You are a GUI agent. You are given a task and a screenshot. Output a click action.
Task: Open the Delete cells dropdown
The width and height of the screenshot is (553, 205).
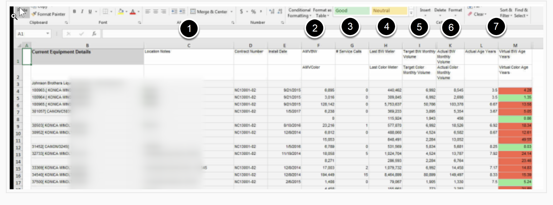click(440, 12)
